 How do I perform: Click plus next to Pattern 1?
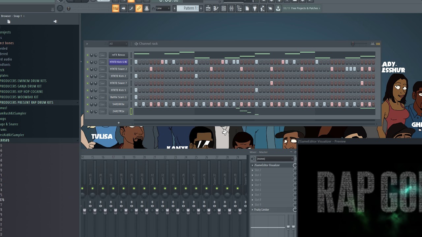(x=201, y=8)
